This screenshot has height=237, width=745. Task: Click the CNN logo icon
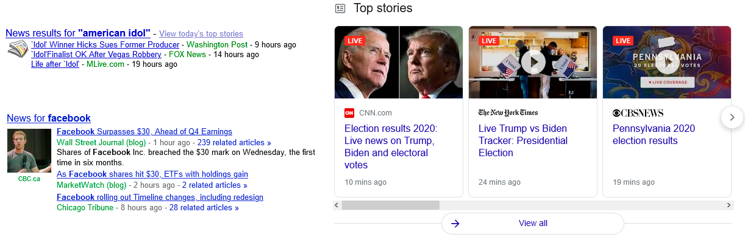coord(349,112)
